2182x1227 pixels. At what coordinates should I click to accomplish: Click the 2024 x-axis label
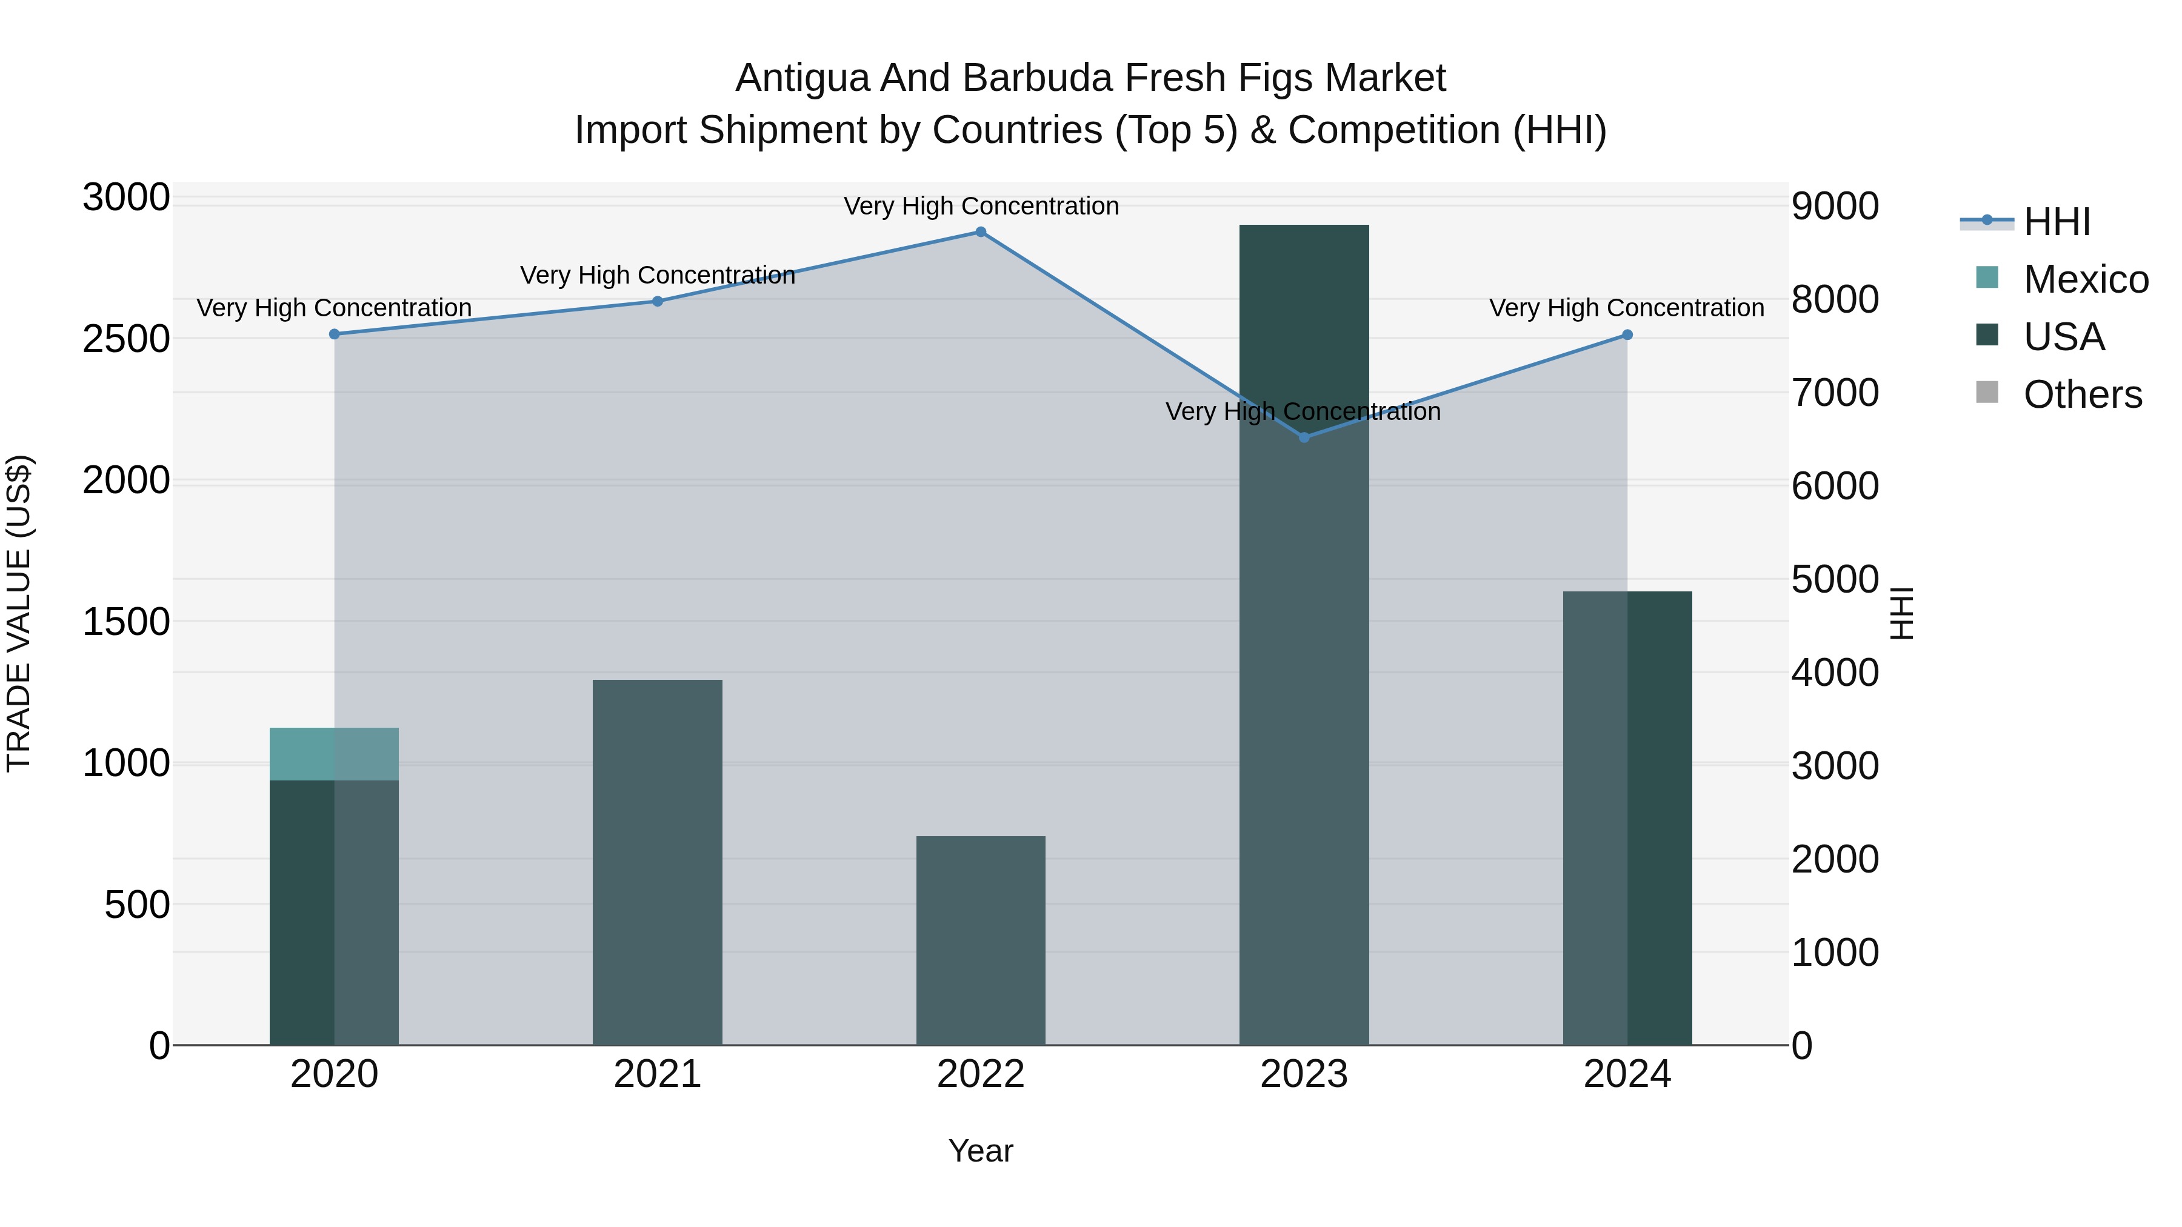(x=1627, y=1076)
